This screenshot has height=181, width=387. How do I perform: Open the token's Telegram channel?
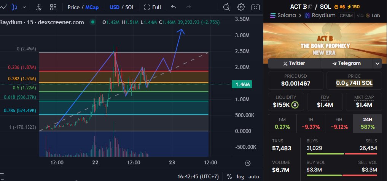pyautogui.click(x=346, y=63)
